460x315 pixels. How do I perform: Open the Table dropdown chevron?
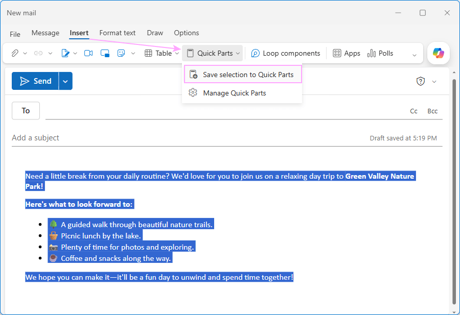[177, 53]
